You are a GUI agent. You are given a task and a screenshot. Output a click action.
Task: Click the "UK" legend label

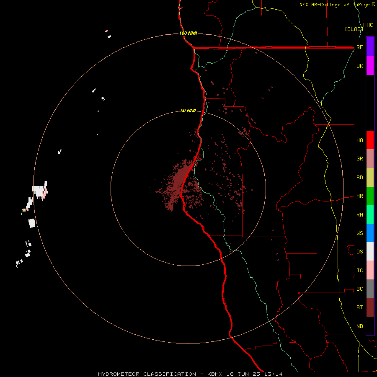[x=360, y=66]
